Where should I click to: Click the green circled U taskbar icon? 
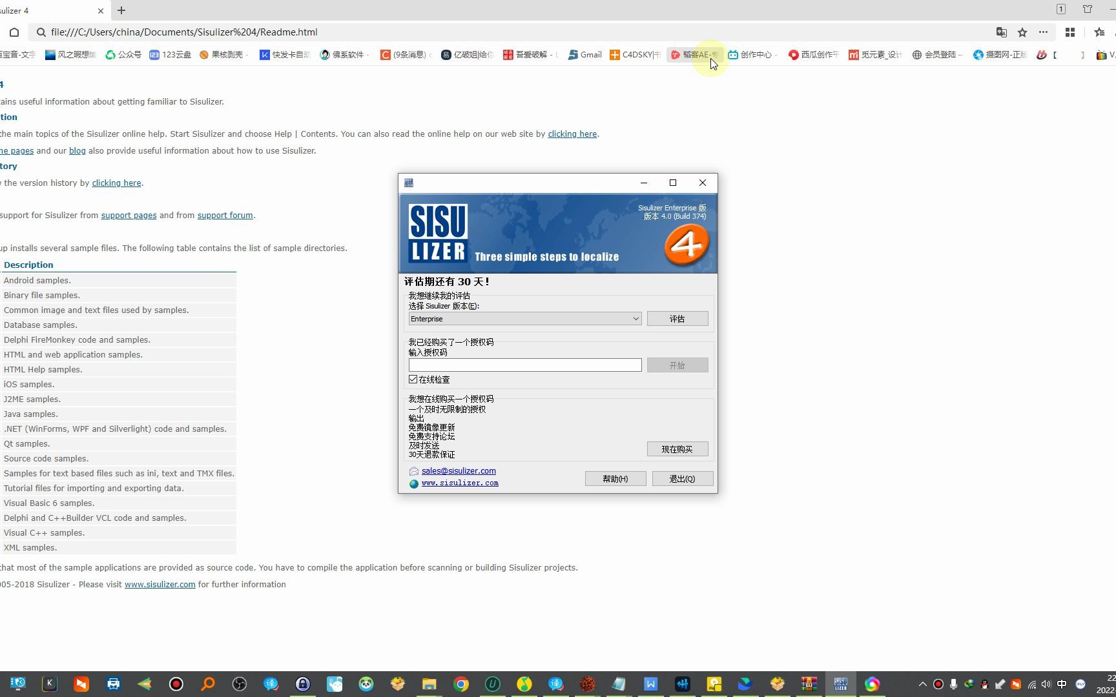(x=493, y=684)
